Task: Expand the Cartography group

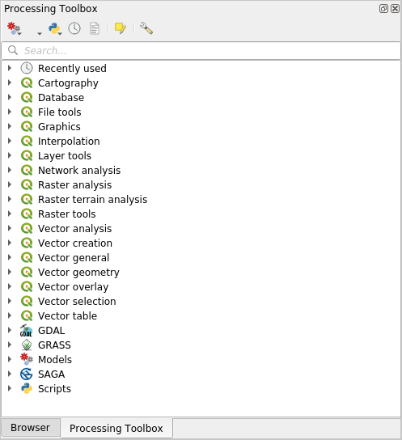Action: (x=10, y=82)
